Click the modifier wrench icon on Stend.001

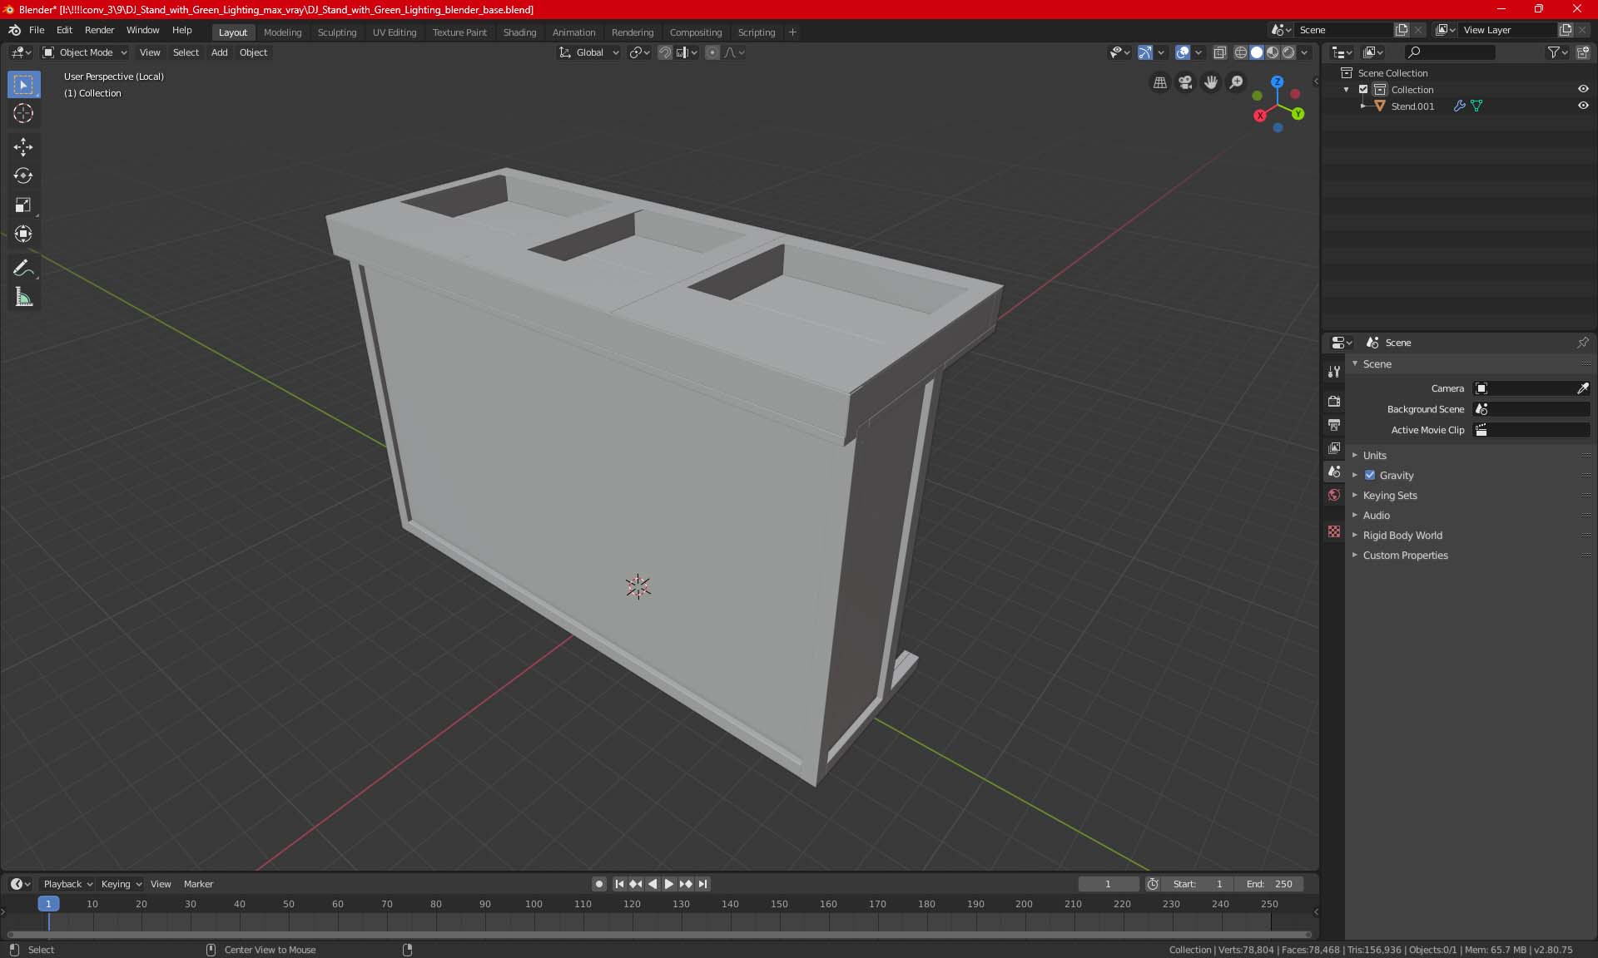coord(1459,106)
